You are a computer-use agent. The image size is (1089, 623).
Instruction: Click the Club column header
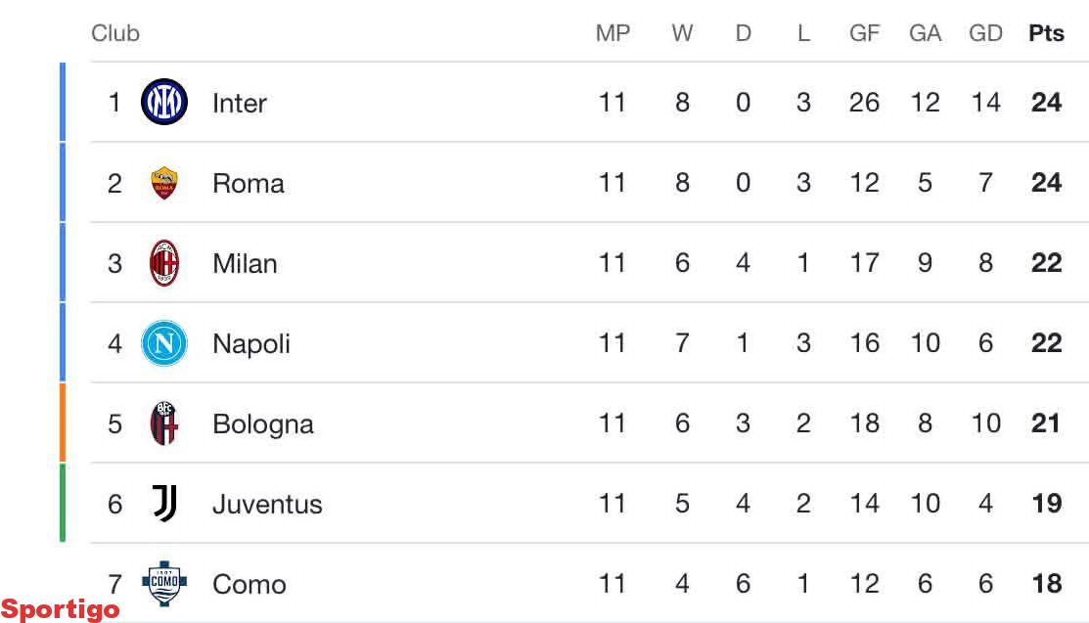[x=115, y=33]
